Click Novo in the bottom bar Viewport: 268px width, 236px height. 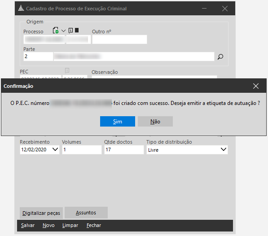48,225
